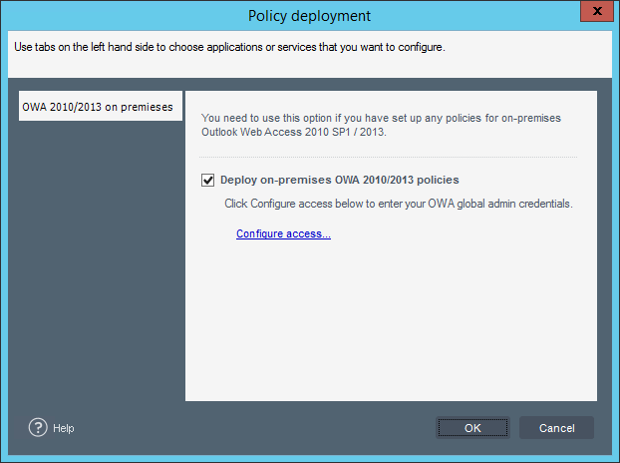Confirm with the OK button
The height and width of the screenshot is (463, 620).
[472, 428]
